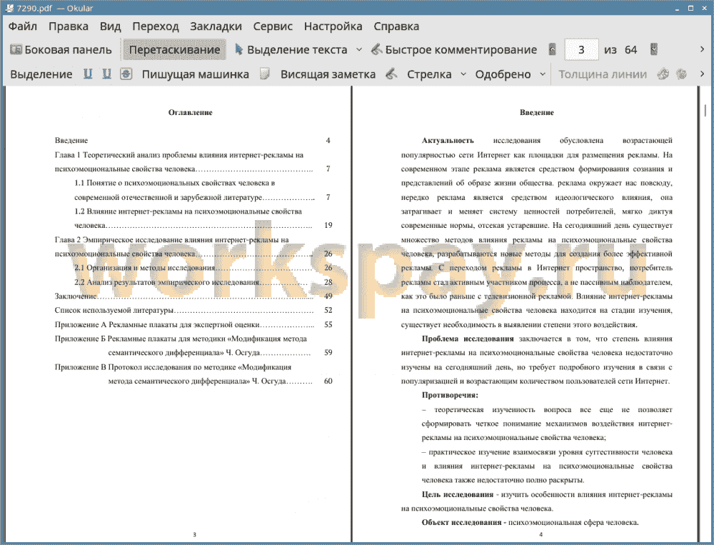714x545 pixels.
Task: Click the 'из 64' page count label
Action: point(620,50)
